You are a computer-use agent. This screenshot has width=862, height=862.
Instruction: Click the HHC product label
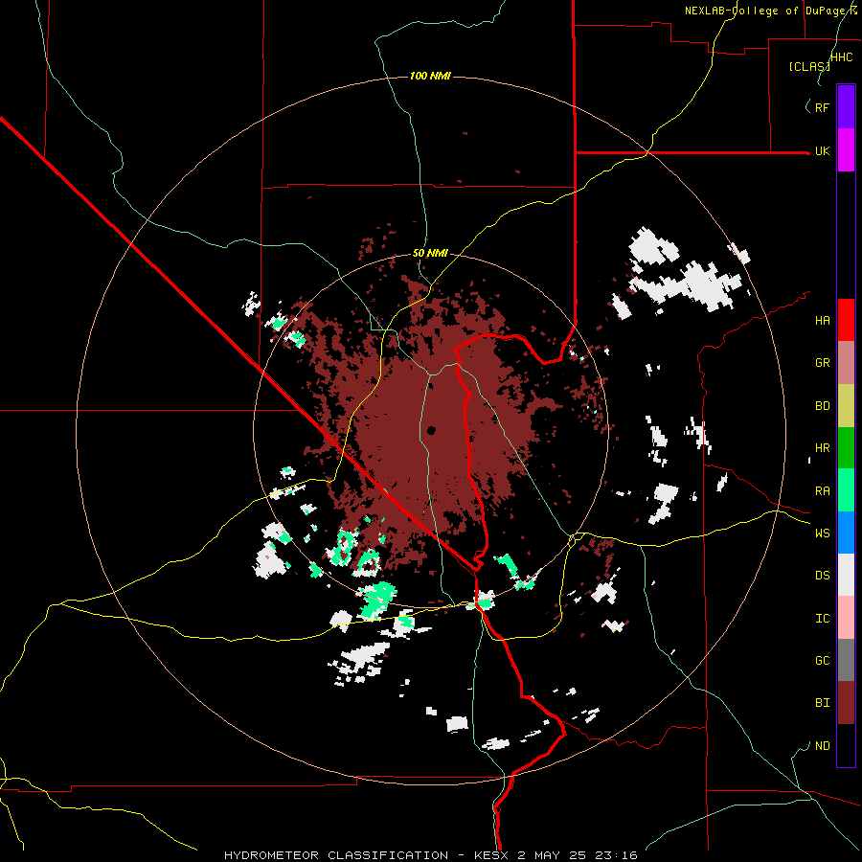841,57
